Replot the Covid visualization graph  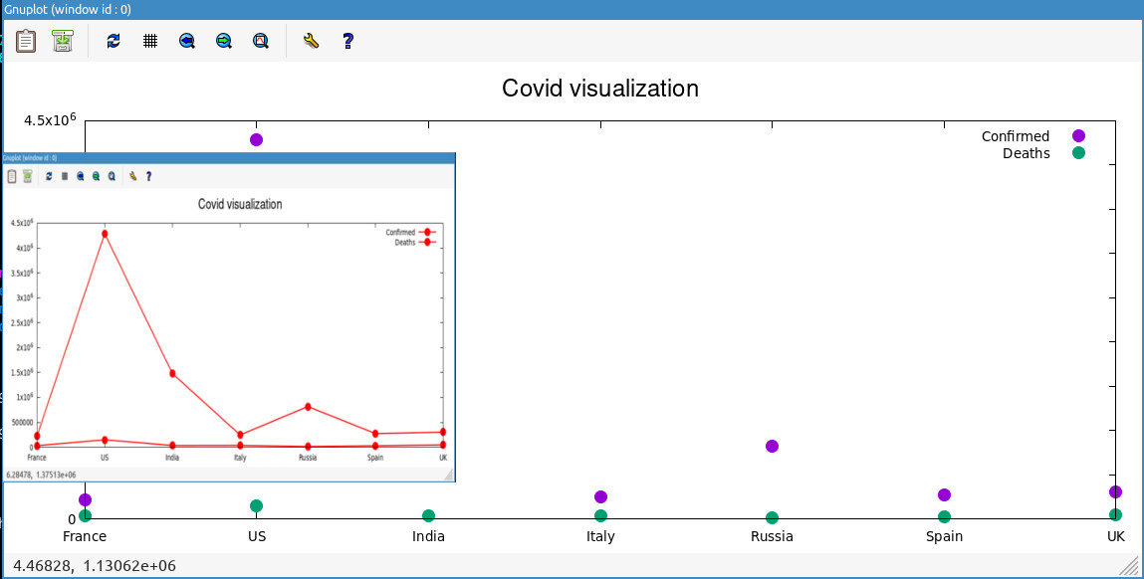(x=113, y=41)
